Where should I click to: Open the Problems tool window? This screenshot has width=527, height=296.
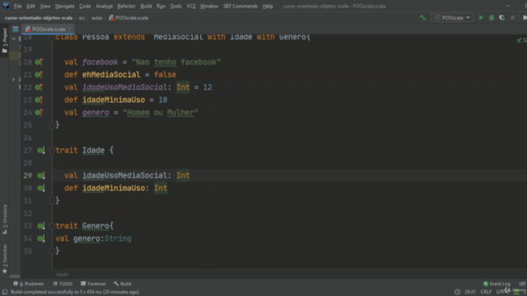point(29,284)
